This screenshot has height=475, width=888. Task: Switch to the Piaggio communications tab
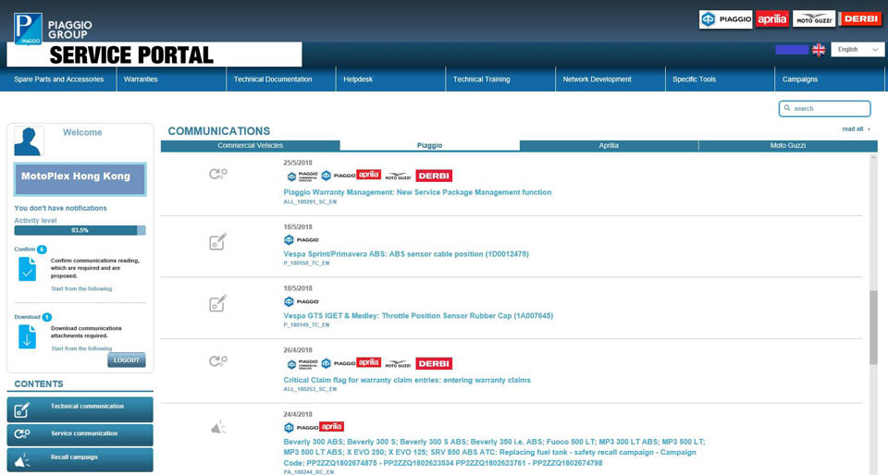pyautogui.click(x=430, y=145)
